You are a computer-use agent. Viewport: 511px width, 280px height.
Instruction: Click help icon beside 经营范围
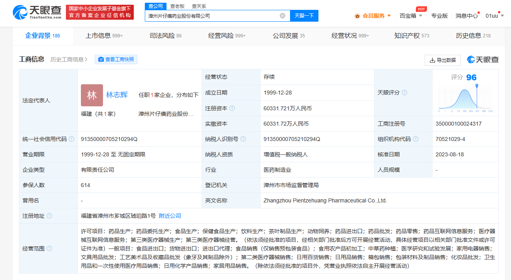pyautogui.click(x=49, y=248)
